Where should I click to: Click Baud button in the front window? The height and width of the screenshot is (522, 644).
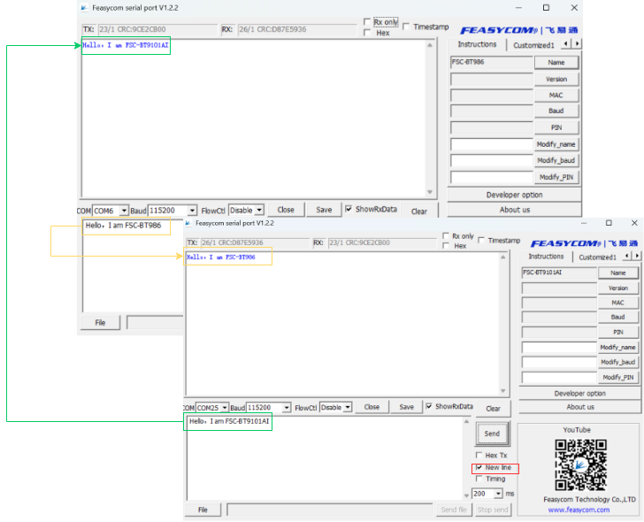(x=618, y=317)
